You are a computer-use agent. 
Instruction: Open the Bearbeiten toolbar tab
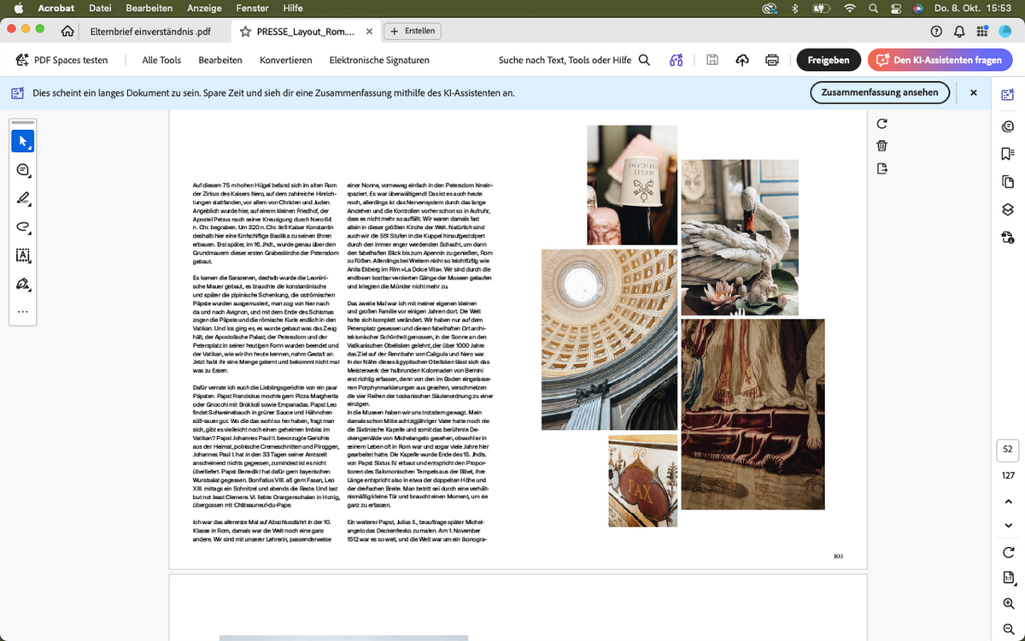220,60
